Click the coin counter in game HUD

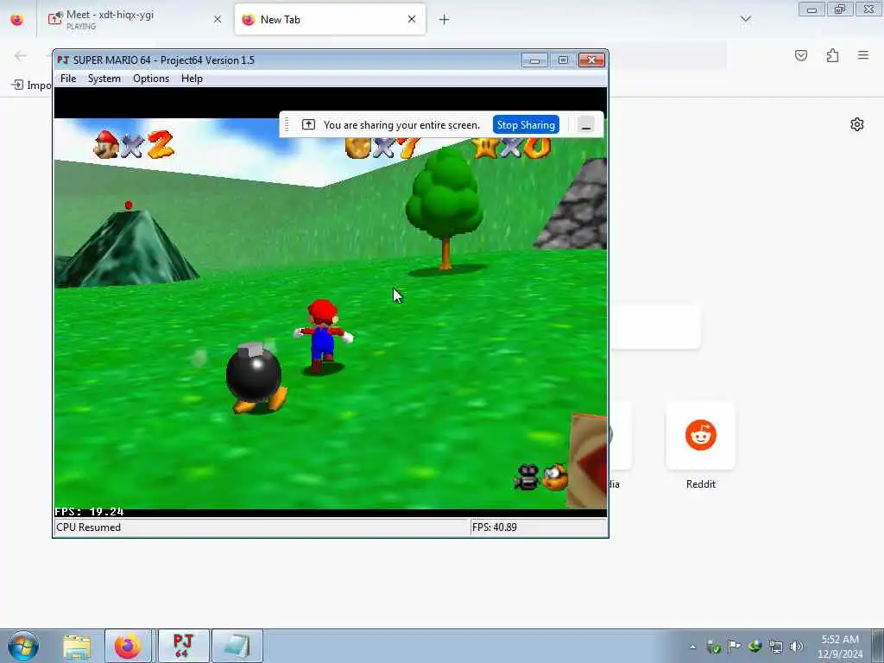382,147
